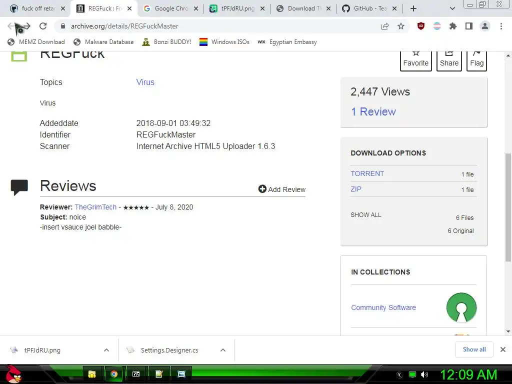The image size is (512, 384).
Task: Open a new tab with plus button
Action: [x=413, y=8]
